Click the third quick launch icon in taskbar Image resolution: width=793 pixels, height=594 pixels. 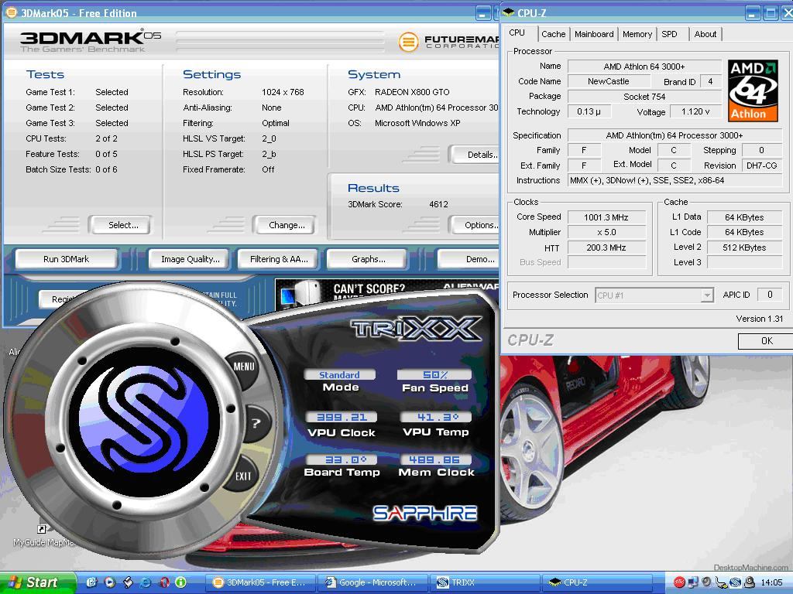click(x=128, y=582)
